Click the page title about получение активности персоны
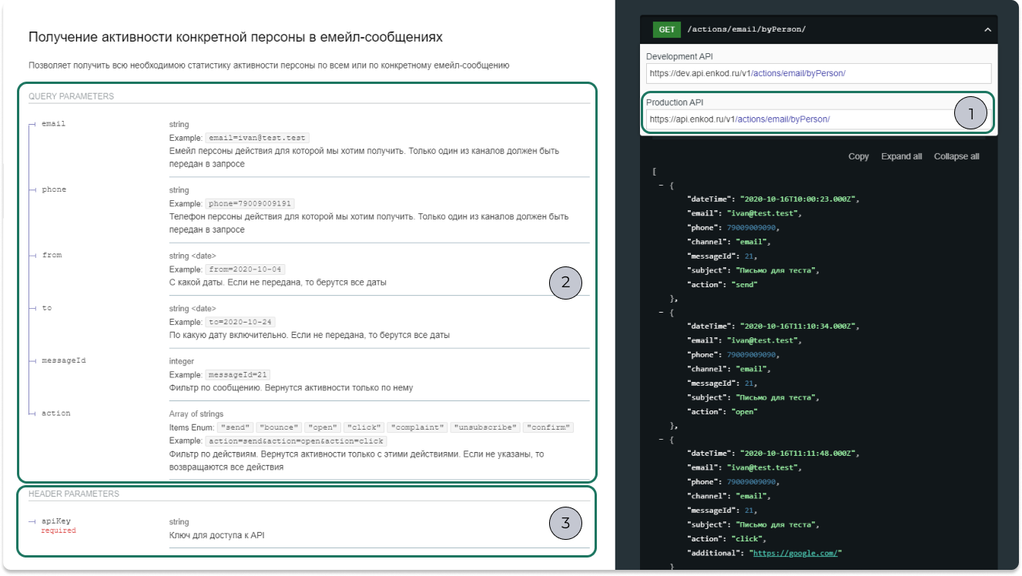Screen dimensions: 1022x576 pos(236,37)
